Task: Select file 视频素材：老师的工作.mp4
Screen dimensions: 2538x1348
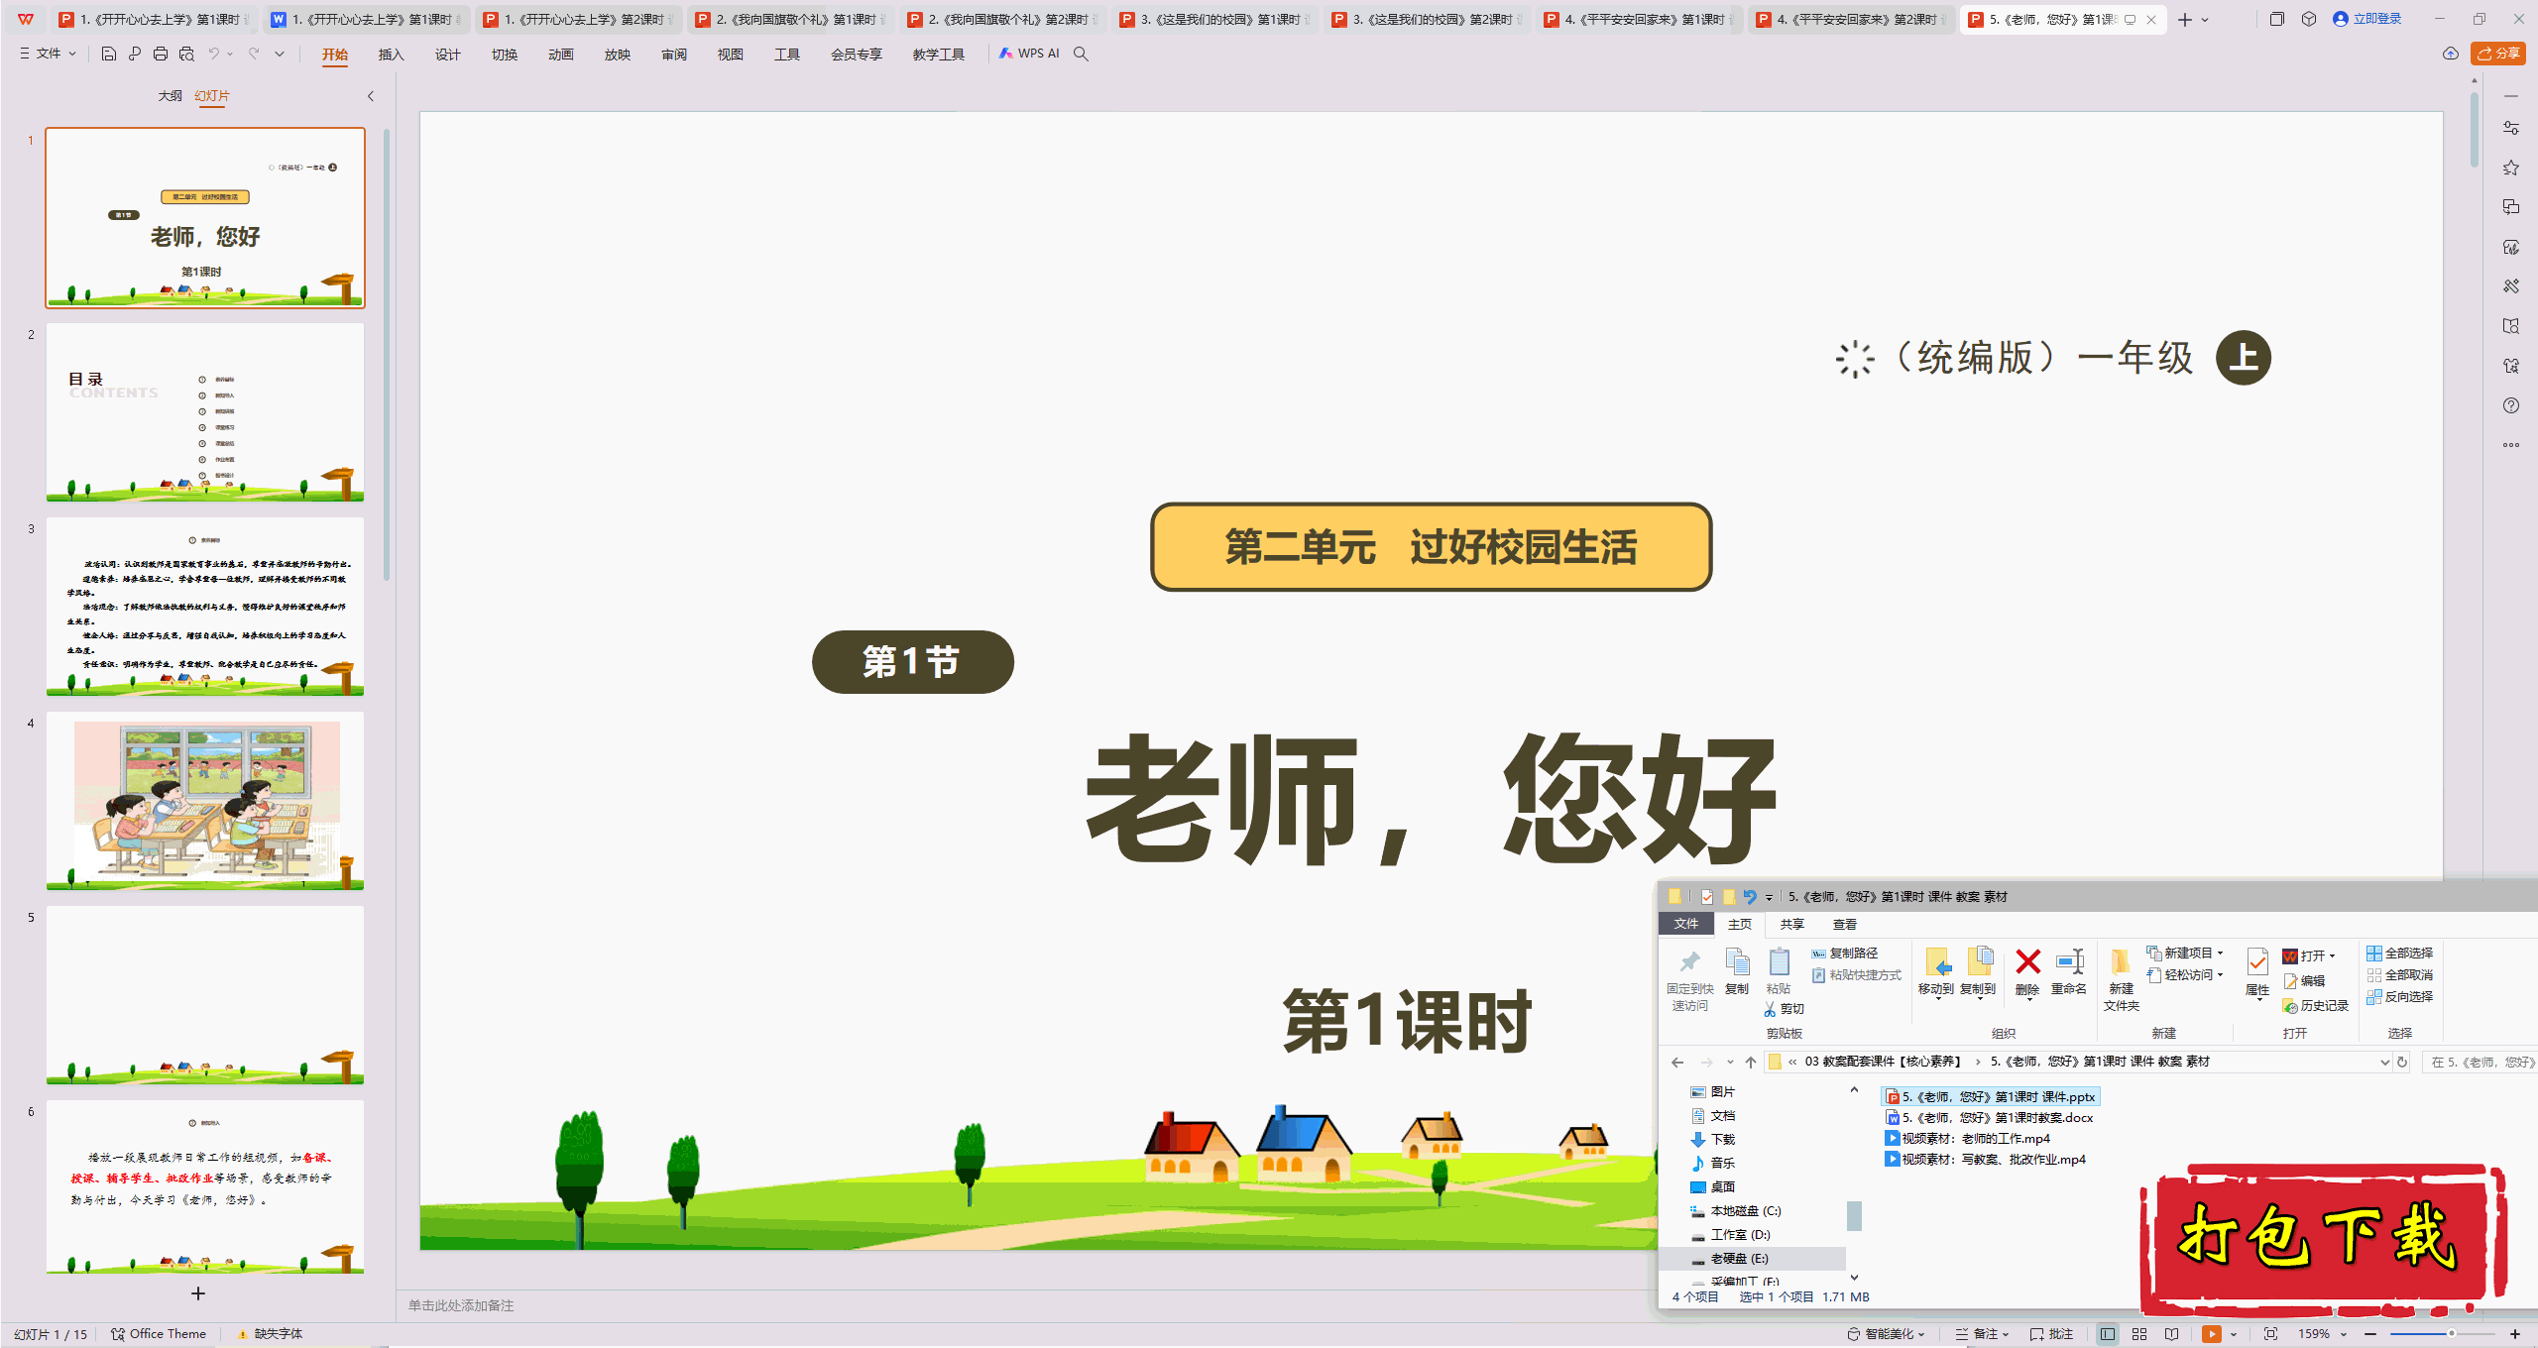Action: [1968, 1139]
